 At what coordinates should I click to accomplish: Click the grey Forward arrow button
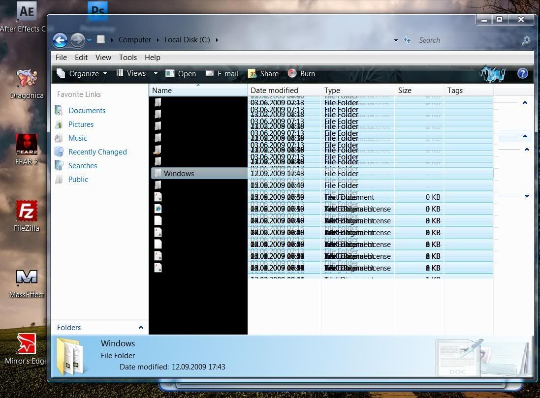click(77, 40)
